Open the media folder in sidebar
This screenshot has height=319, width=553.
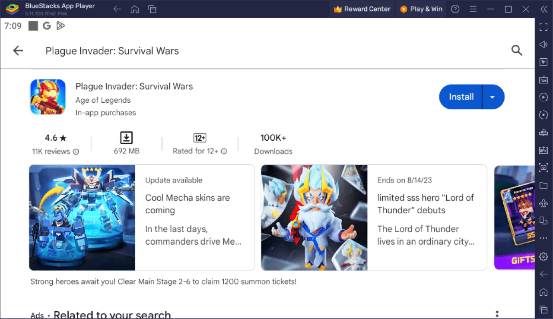pyautogui.click(x=543, y=185)
